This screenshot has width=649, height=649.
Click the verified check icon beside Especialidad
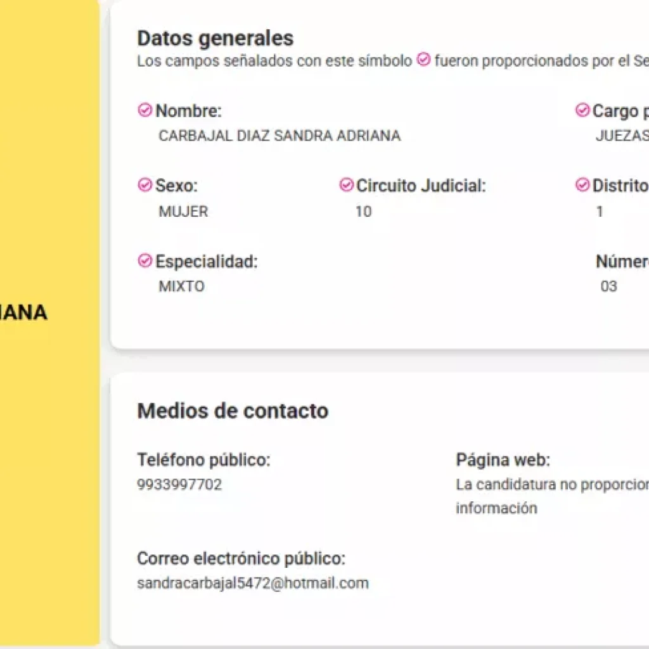tap(145, 261)
